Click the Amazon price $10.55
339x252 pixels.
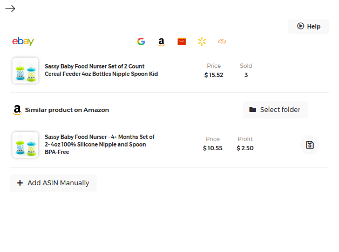(x=213, y=148)
